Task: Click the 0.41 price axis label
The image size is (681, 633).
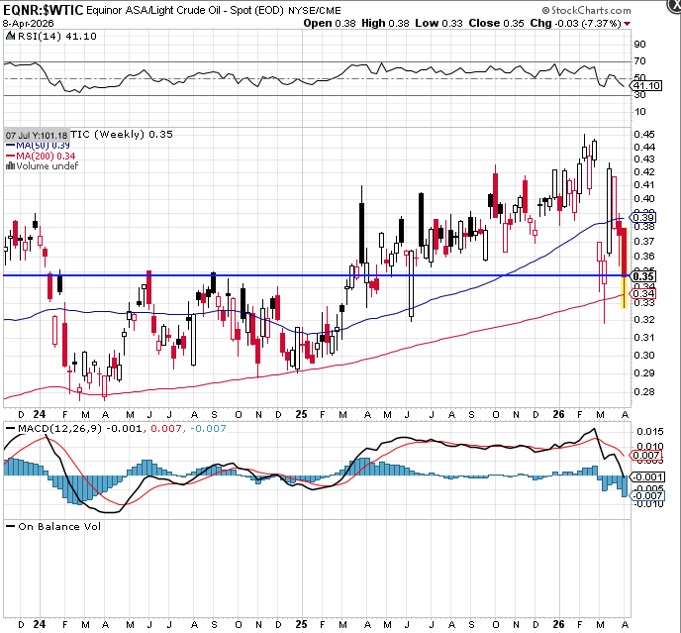Action: coord(643,185)
